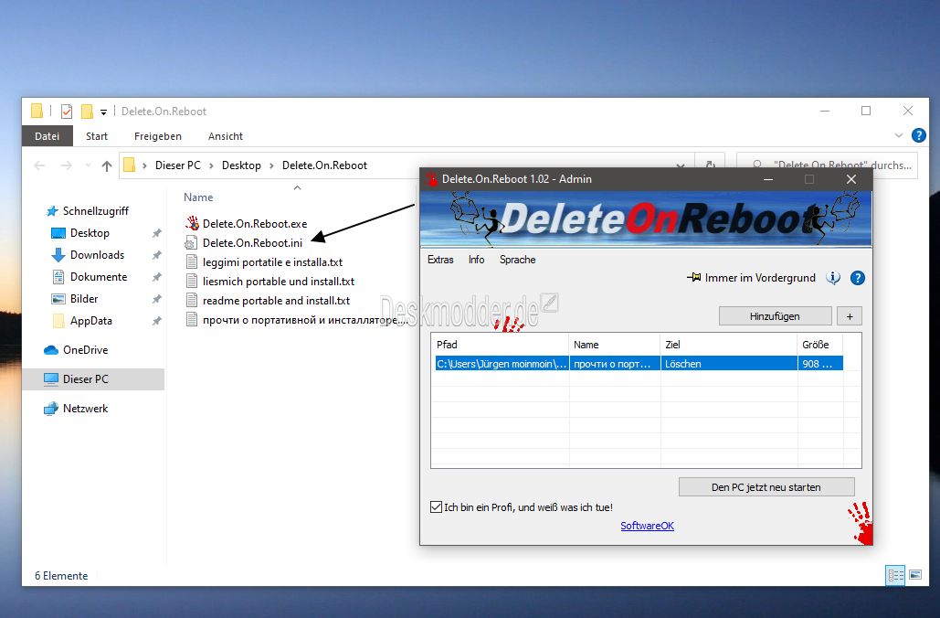Screen dimensions: 940x618
Task: Click Dokumente icon in sidebar
Action: 58,277
